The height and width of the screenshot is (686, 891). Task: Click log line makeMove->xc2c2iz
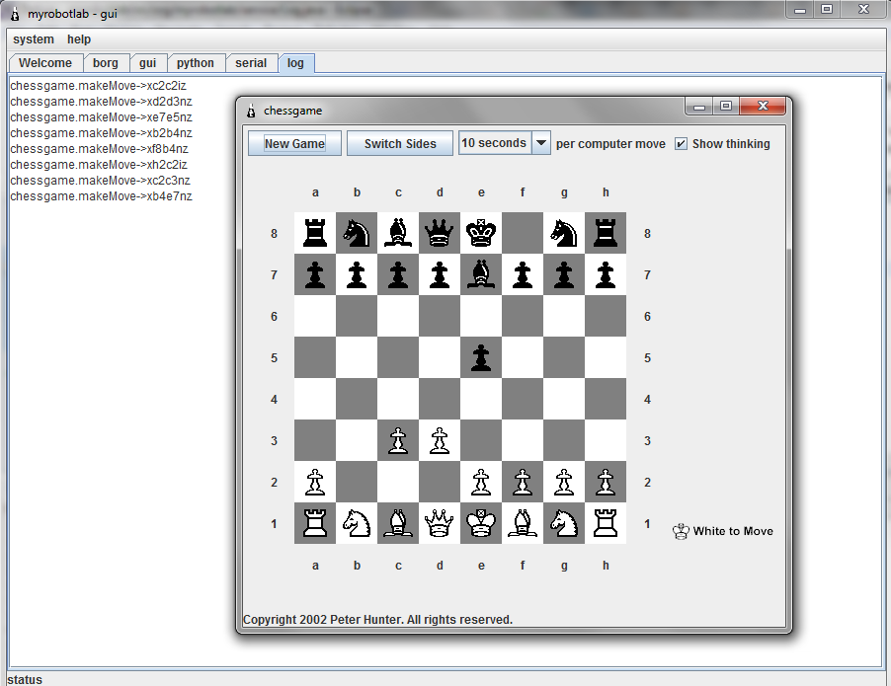point(99,86)
